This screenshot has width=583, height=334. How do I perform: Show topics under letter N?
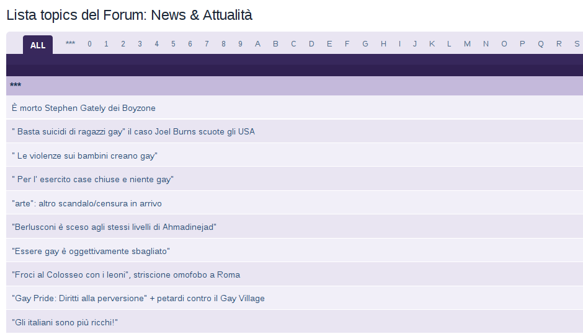486,44
